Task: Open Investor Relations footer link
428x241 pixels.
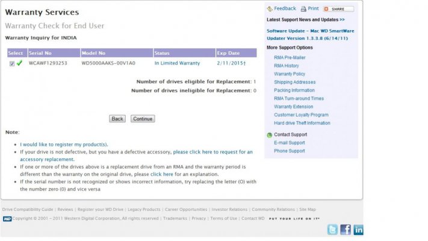Action: 229,210
